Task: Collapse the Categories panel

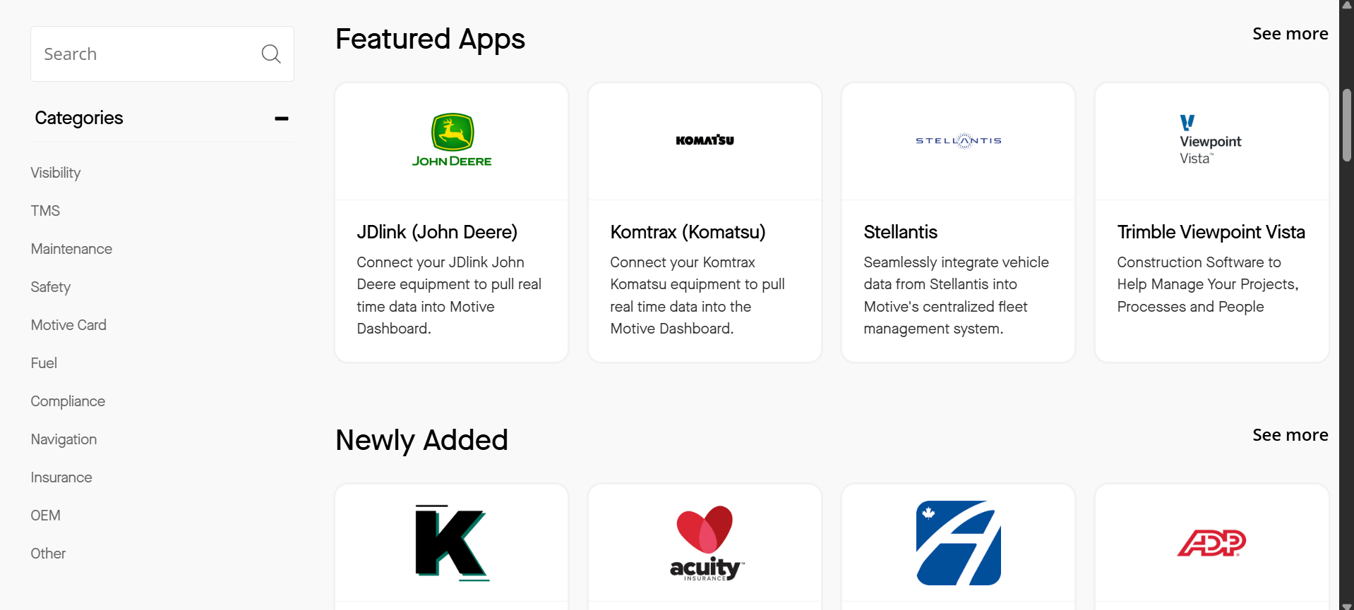Action: tap(281, 118)
